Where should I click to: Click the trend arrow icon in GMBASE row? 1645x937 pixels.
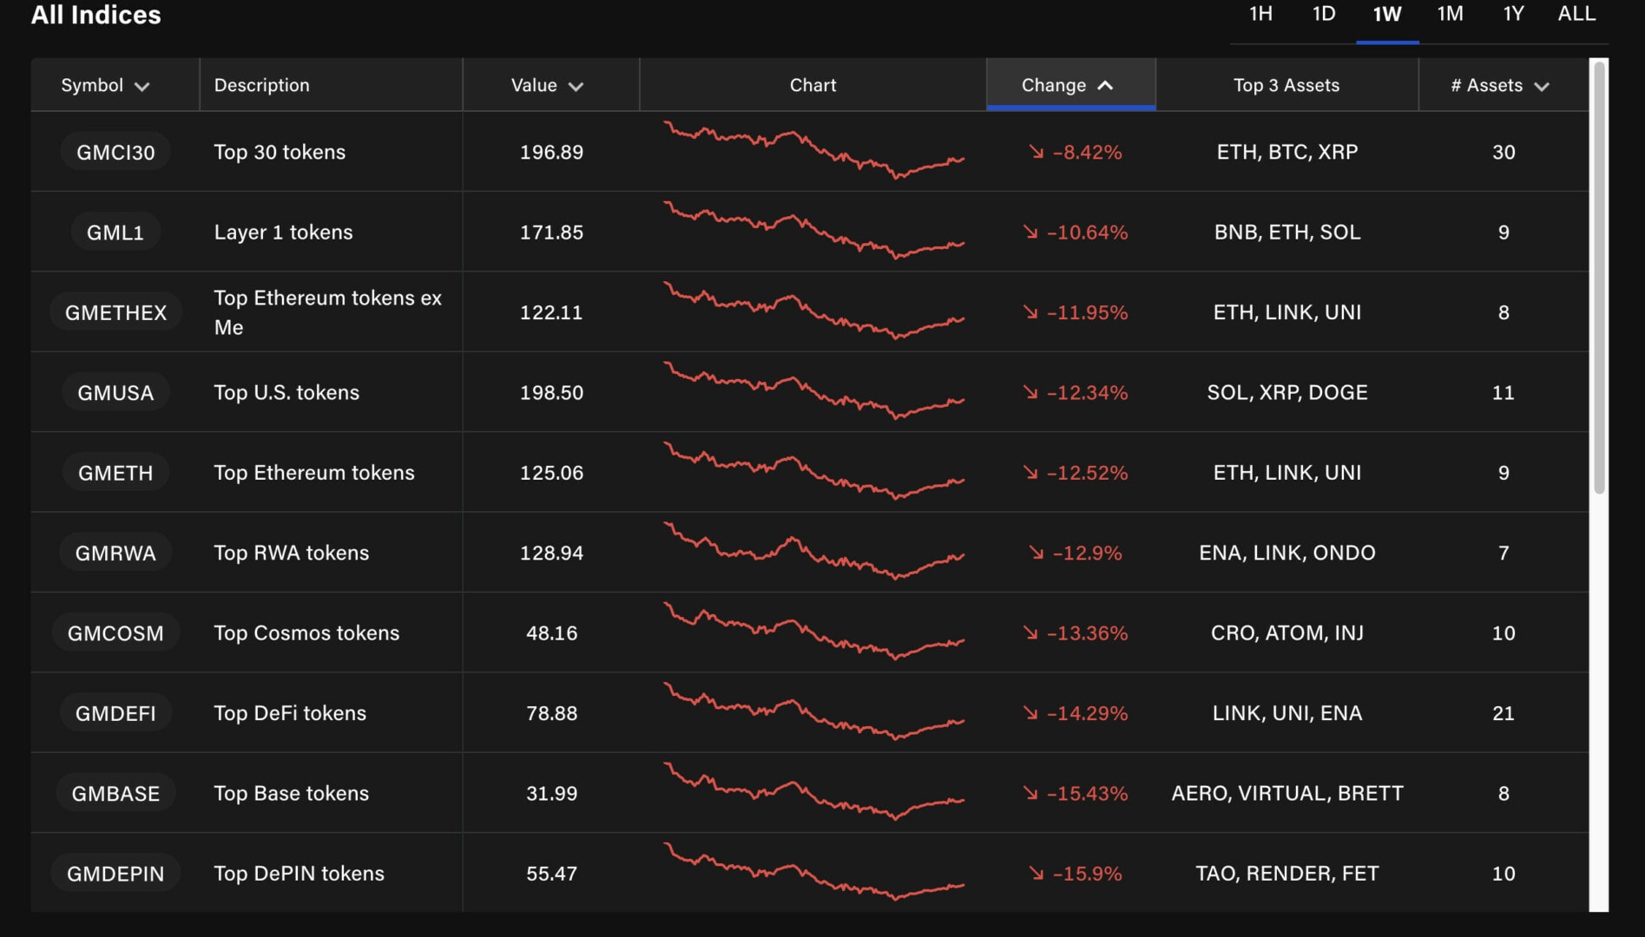click(x=1030, y=793)
